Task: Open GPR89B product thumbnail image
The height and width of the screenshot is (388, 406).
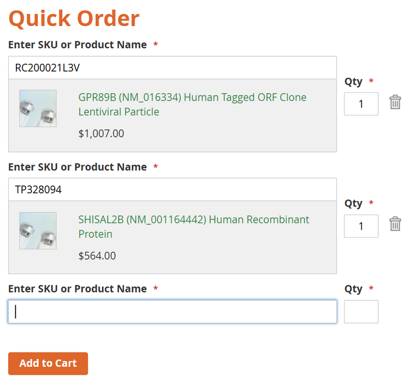Action: 38,108
